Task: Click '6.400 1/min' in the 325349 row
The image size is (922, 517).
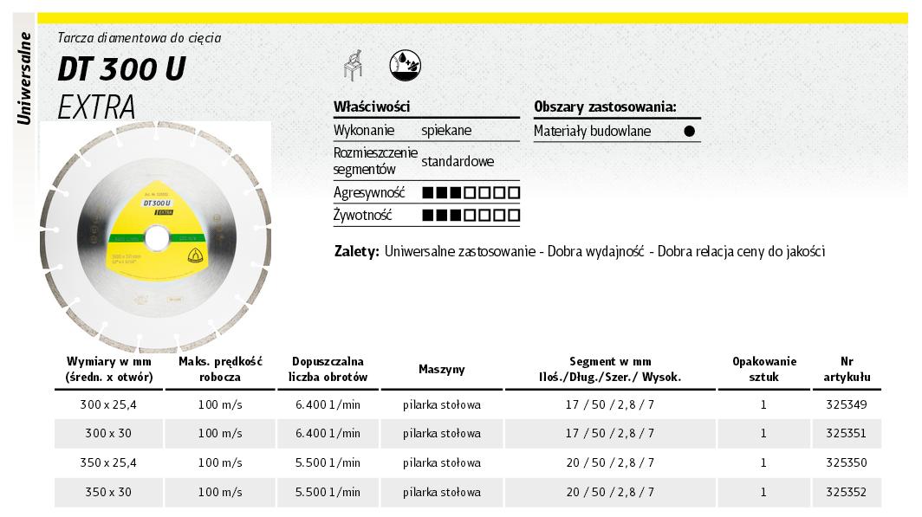Action: point(328,404)
